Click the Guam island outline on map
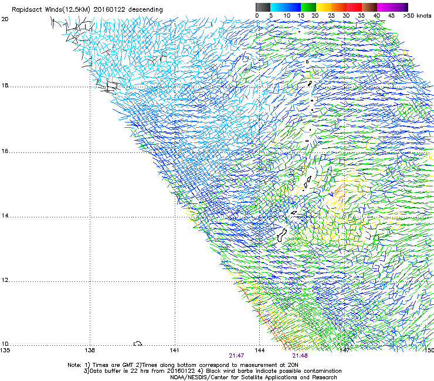 pos(282,235)
